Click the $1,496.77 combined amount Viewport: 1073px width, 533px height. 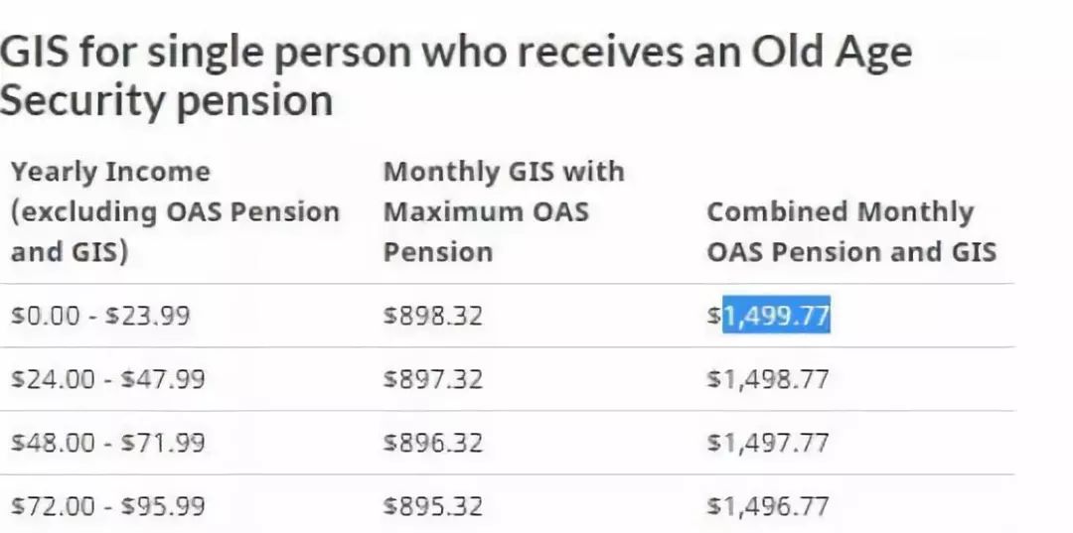pos(768,506)
